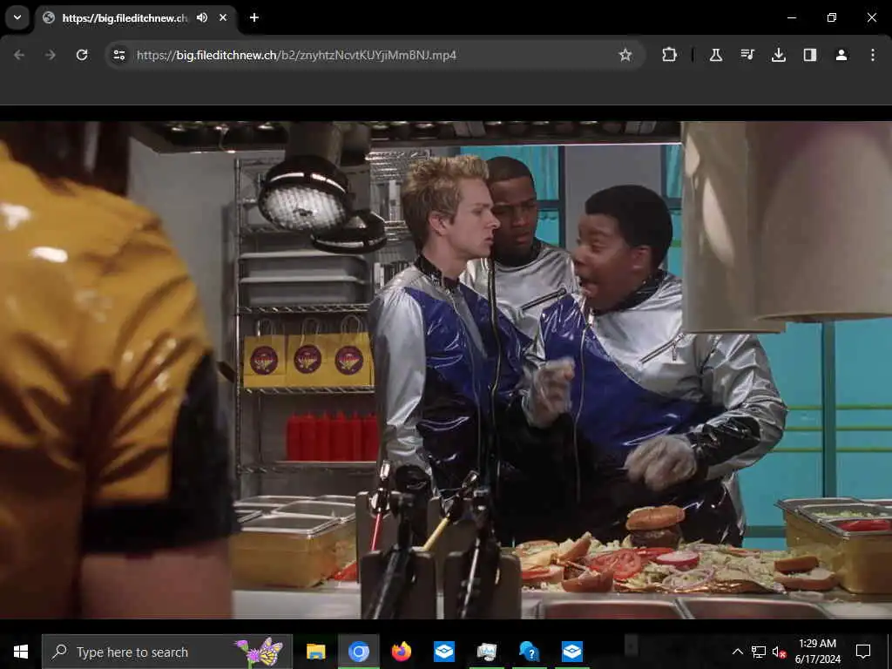This screenshot has height=669, width=892.
Task: Open media controls toolbar icon
Action: pyautogui.click(x=747, y=55)
